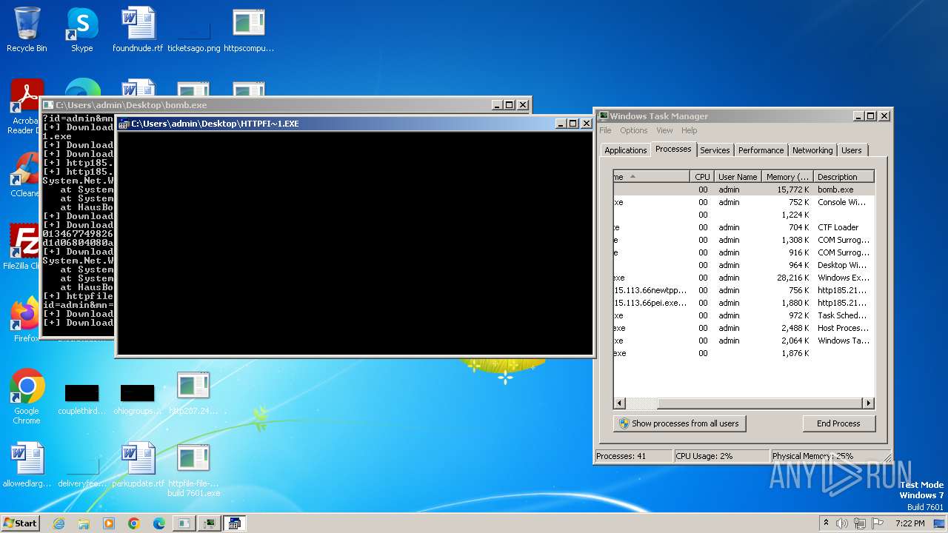Sort processes by the Memory column header
The width and height of the screenshot is (948, 533).
[x=787, y=177]
